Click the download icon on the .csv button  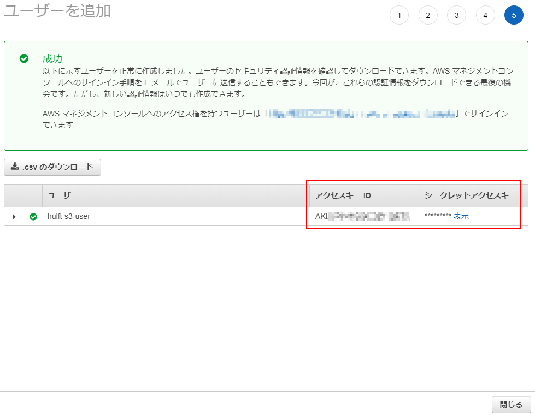[14, 167]
